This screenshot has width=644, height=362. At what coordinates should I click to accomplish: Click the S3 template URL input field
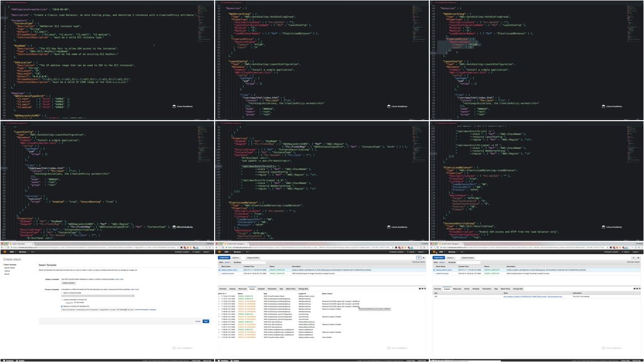[98, 310]
